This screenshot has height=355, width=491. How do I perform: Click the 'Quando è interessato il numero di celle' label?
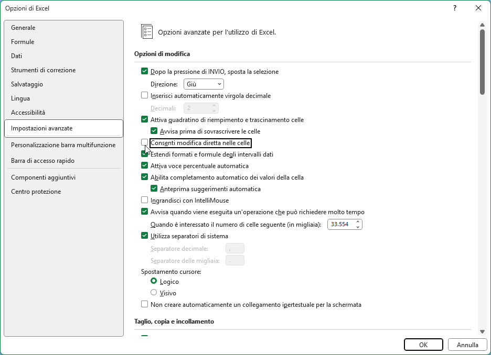(x=236, y=225)
